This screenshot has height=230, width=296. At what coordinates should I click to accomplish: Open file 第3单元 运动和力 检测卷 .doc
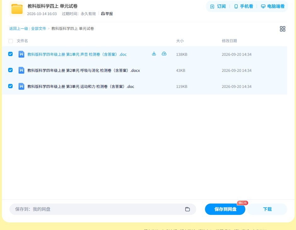click(81, 86)
